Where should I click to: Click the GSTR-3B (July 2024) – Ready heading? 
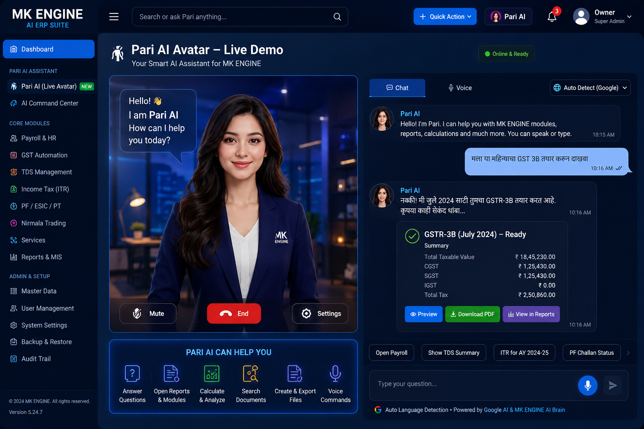point(475,235)
